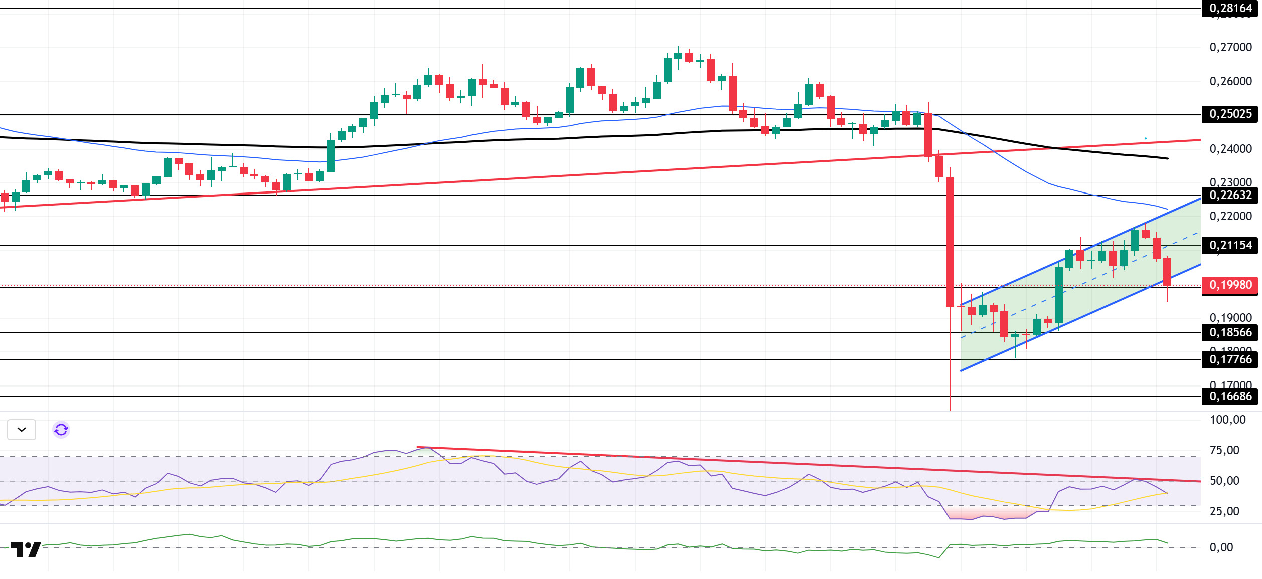
Task: Select the 0,24000 price axis tick
Action: pyautogui.click(x=1230, y=149)
